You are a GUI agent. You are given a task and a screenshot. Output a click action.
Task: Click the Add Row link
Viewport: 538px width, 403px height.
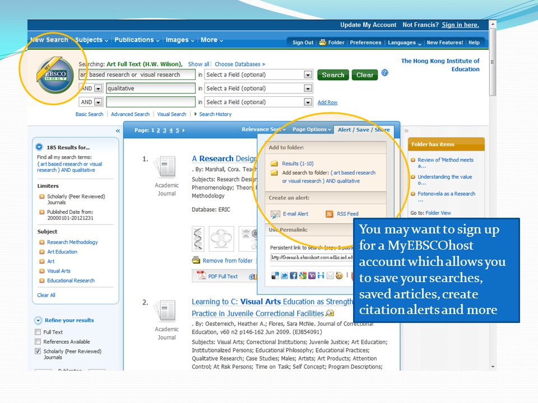(x=327, y=102)
